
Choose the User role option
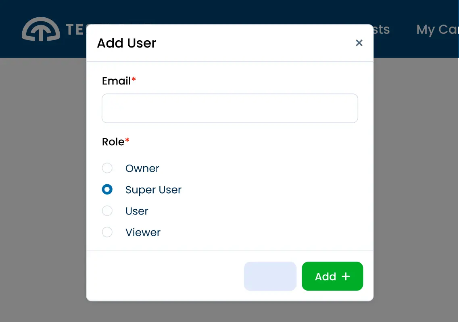tap(107, 211)
